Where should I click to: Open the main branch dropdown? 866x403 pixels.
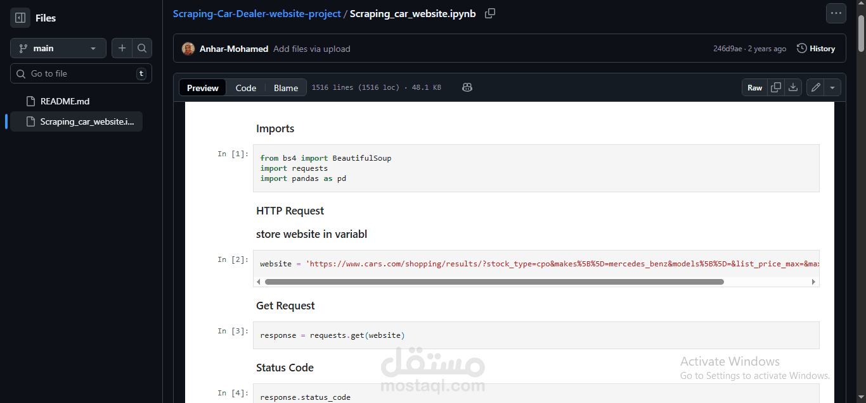[x=58, y=48]
